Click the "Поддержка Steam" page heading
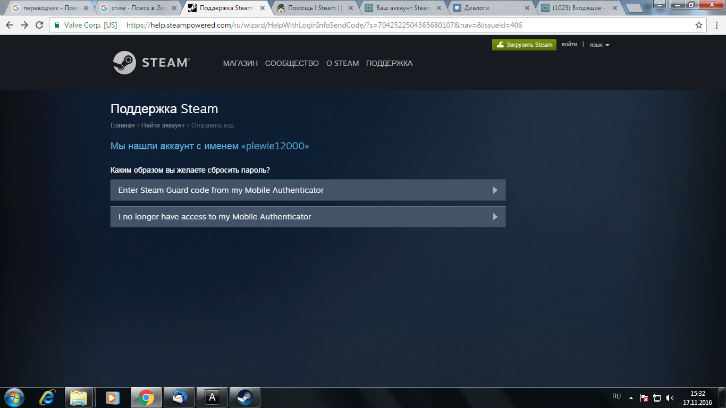Viewport: 726px width, 408px height. click(164, 109)
